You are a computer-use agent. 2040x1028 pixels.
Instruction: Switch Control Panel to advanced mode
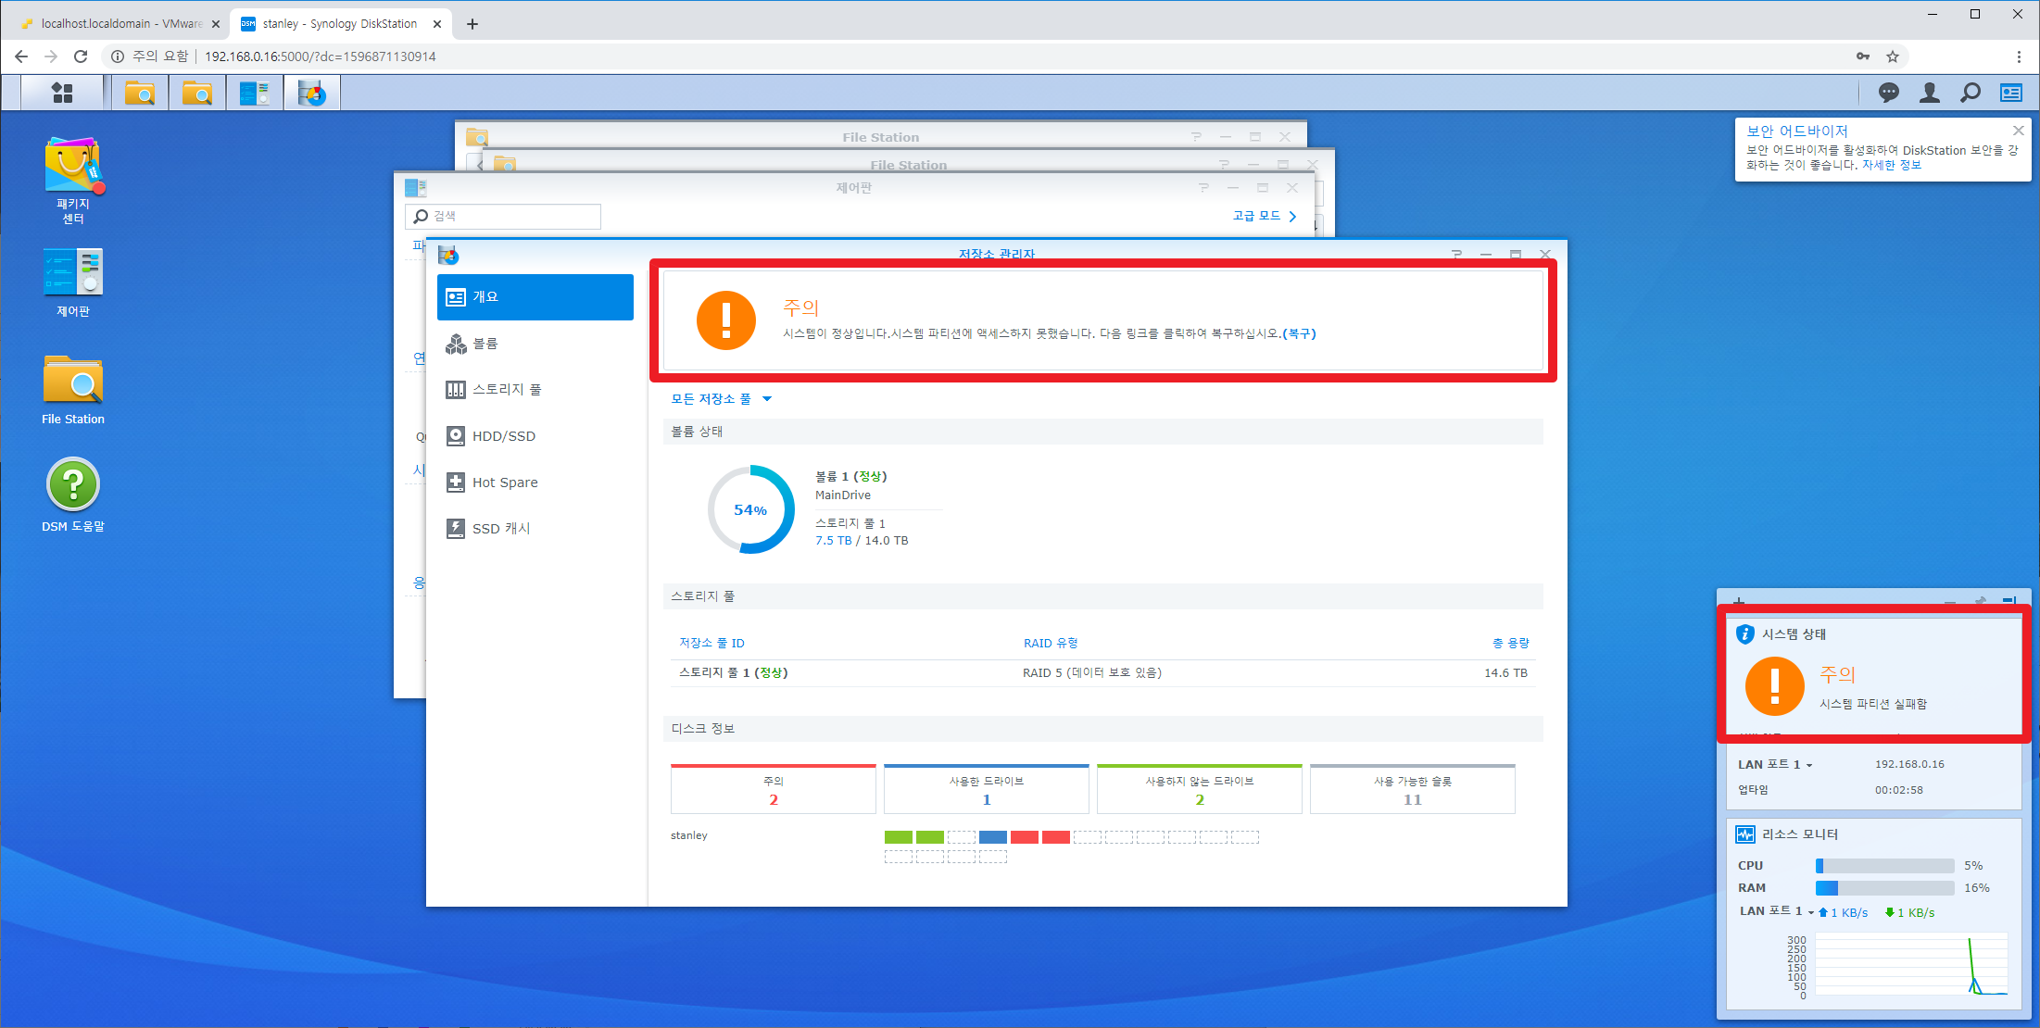pyautogui.click(x=1264, y=216)
